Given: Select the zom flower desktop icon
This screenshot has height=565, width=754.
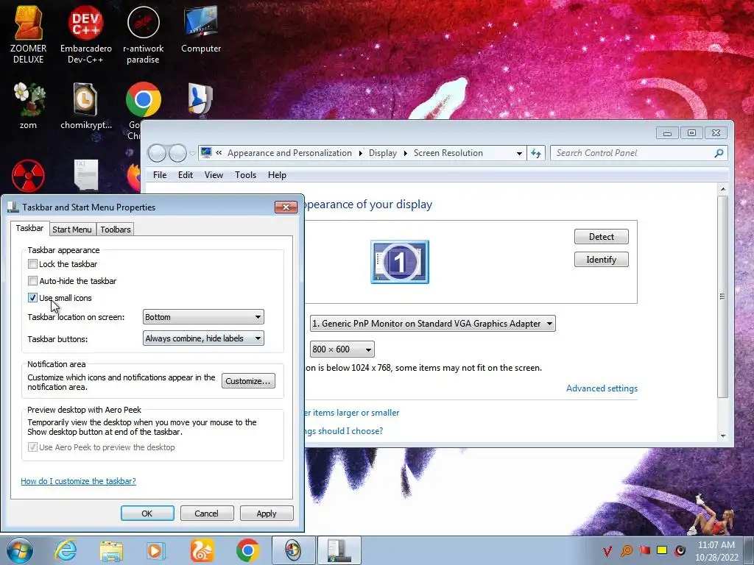Looking at the screenshot, I should coord(29,106).
